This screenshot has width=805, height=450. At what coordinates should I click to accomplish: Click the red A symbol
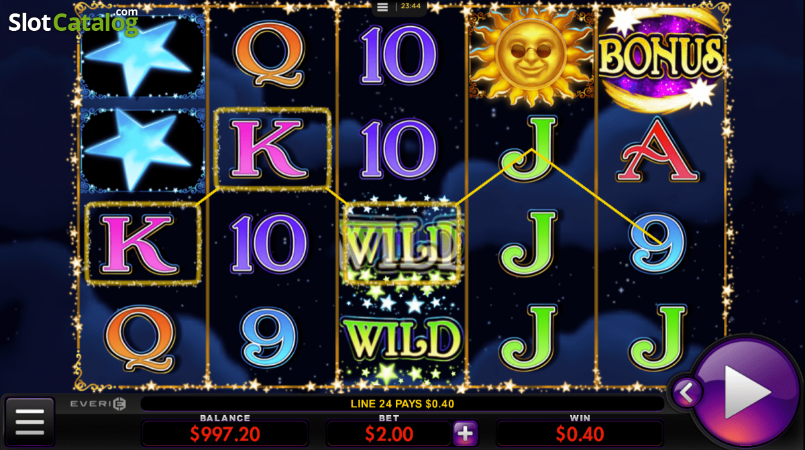pos(661,150)
